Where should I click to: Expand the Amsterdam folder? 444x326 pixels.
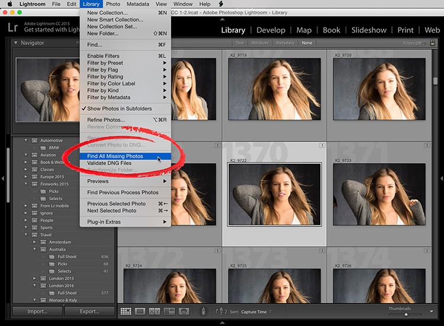pyautogui.click(x=34, y=242)
